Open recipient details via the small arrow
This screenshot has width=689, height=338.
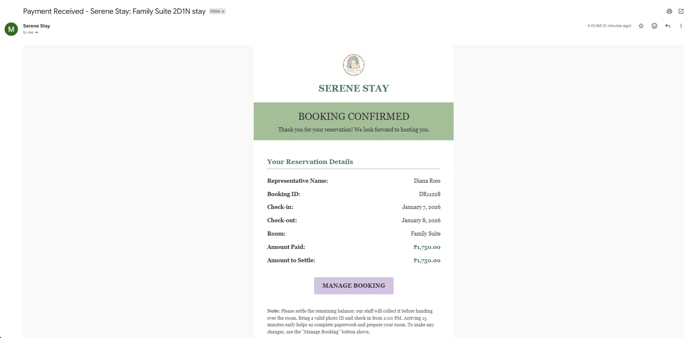pos(37,32)
